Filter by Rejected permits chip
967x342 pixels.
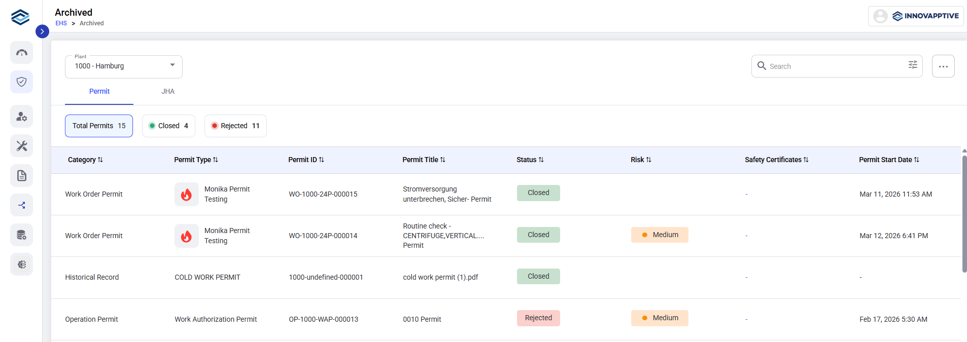coord(235,126)
